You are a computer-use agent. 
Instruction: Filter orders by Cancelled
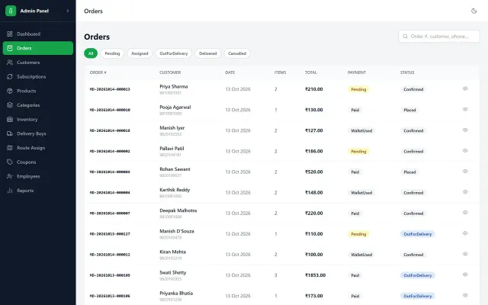pyautogui.click(x=237, y=53)
